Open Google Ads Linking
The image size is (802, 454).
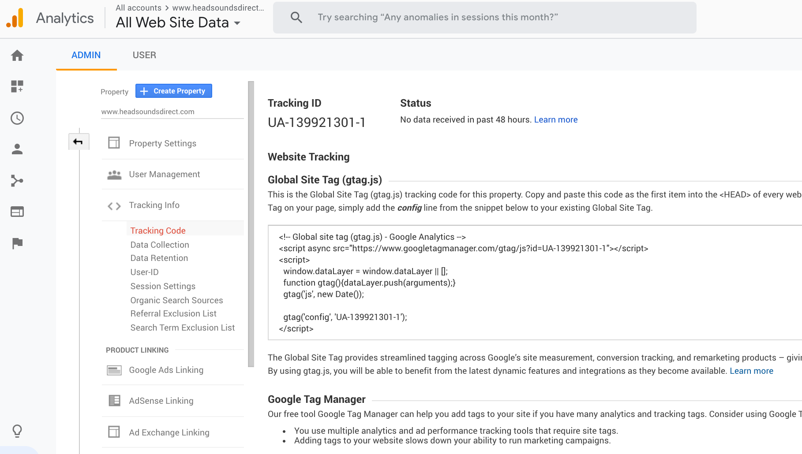pos(166,370)
